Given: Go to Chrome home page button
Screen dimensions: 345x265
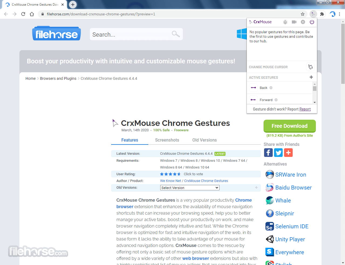Looking at the screenshot, I should [x=32, y=14].
